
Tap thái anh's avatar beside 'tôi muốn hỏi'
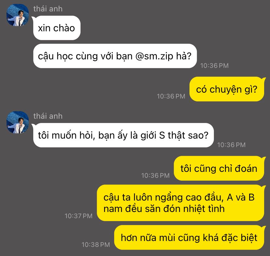click(x=18, y=122)
